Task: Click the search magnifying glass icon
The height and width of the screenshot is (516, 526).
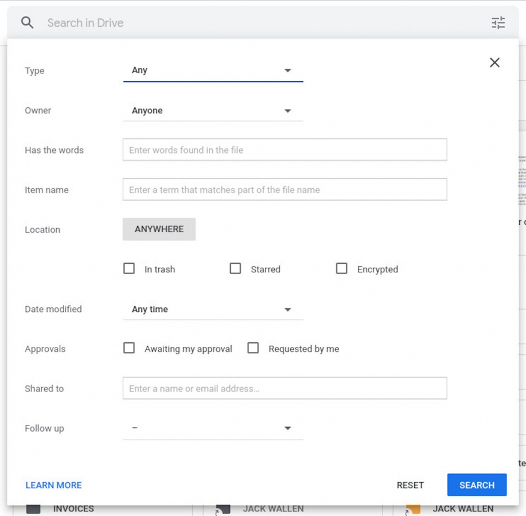Action: coord(27,23)
